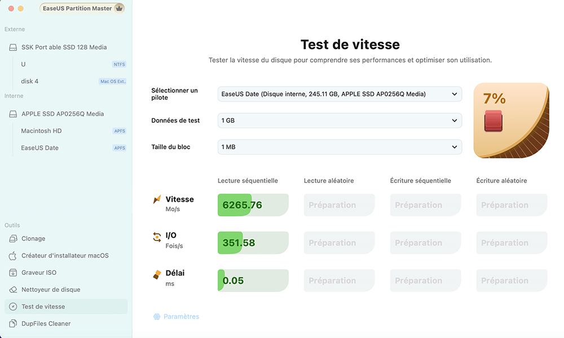The height and width of the screenshot is (338, 564).
Task: Click the Lecture aléatoire column header
Action: (x=329, y=181)
